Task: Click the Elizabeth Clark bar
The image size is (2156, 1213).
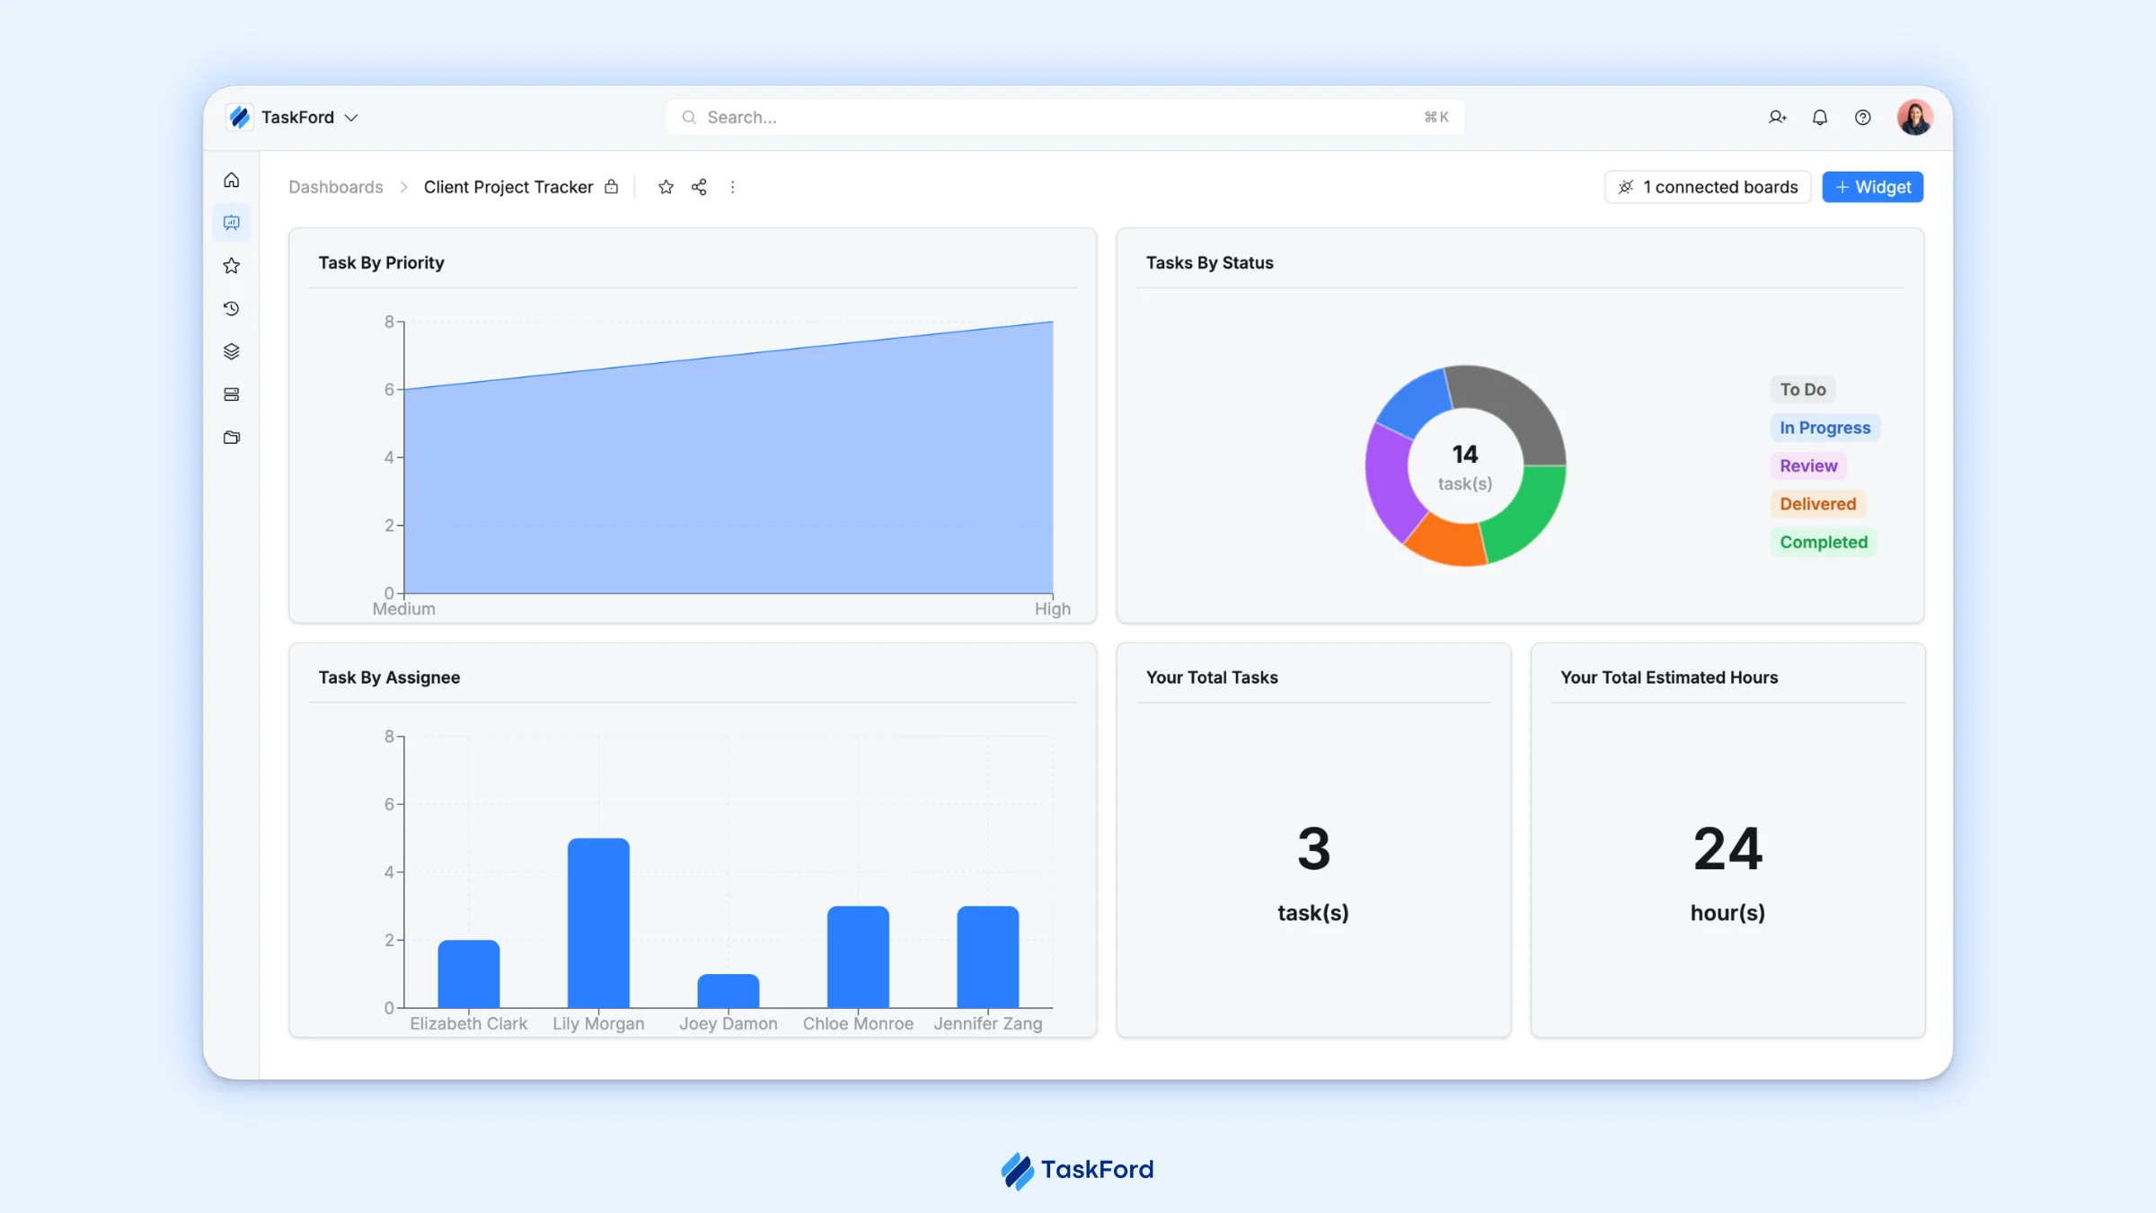Action: 468,974
